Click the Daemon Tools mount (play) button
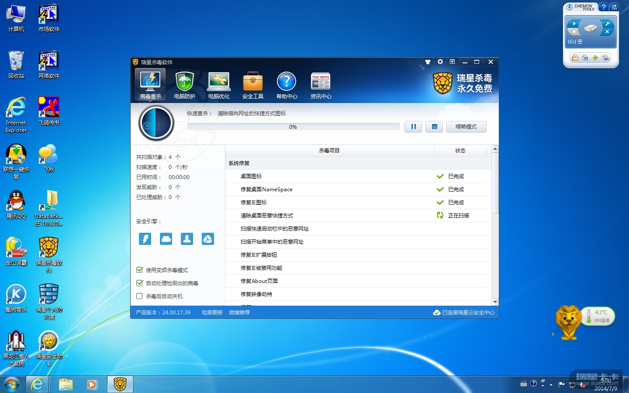The image size is (629, 393). click(x=574, y=24)
